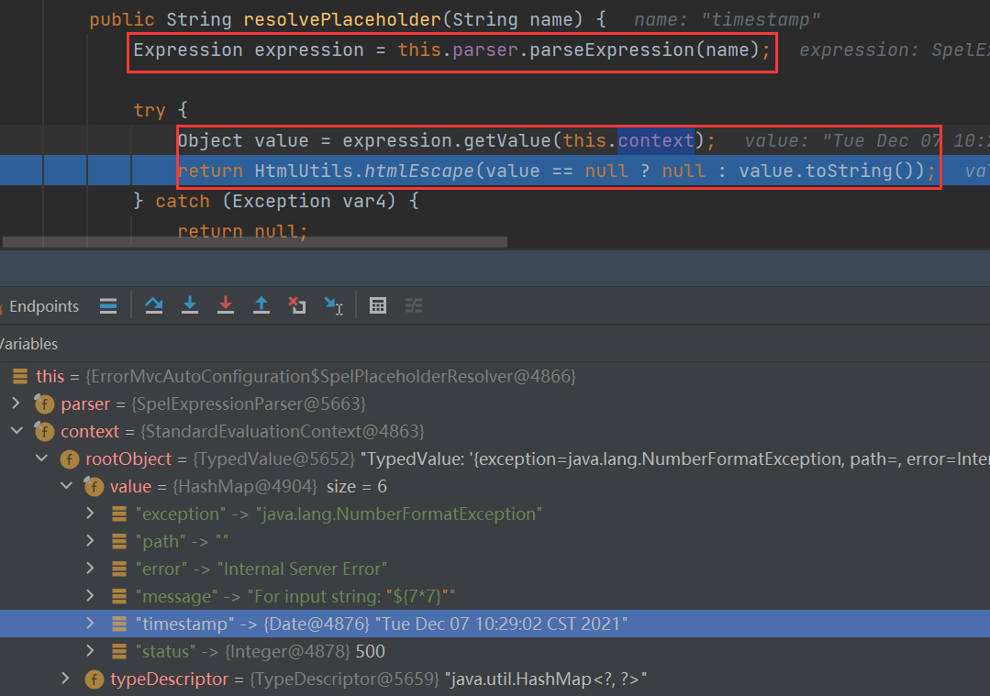Click the Variables panel label

click(29, 343)
